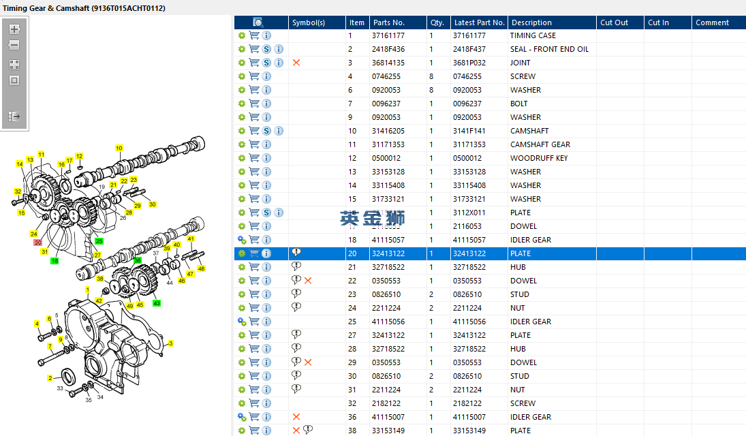746x436 pixels.
Task: Click callout 3 on the timing case joint
Action: pos(171,343)
